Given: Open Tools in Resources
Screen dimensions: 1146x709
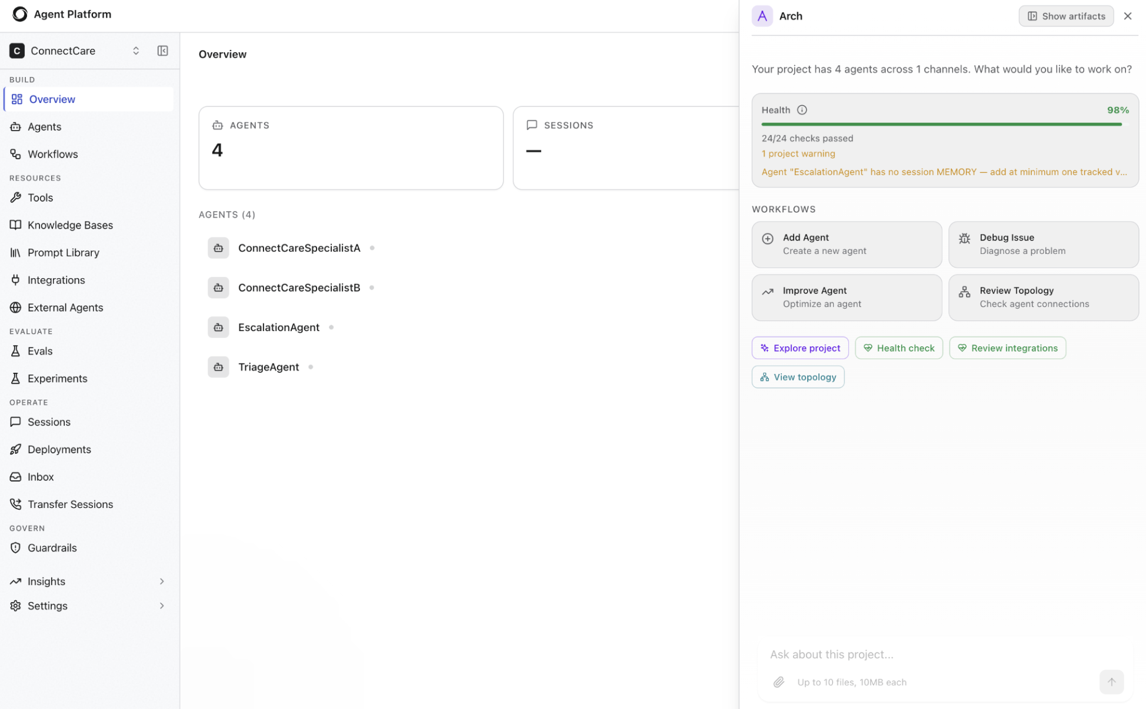Looking at the screenshot, I should point(89,198).
